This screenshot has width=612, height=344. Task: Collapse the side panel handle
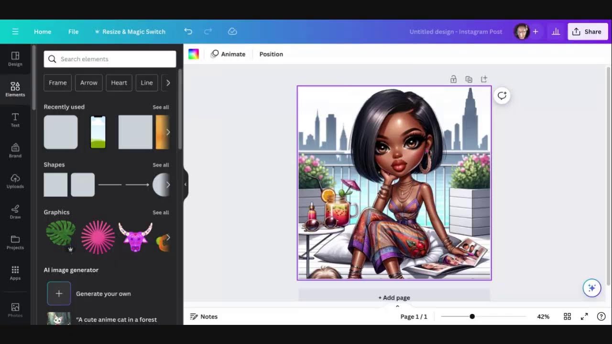[x=186, y=184]
